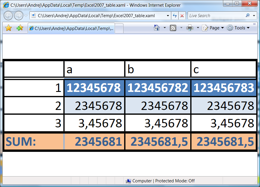The width and height of the screenshot is (260, 187).
Task: Print the page with the printer icon
Action: (x=190, y=28)
